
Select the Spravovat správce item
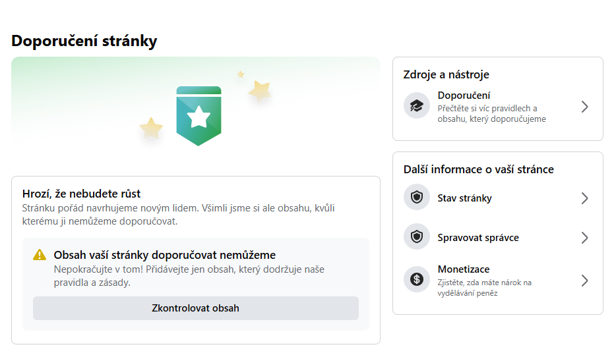pyautogui.click(x=497, y=237)
